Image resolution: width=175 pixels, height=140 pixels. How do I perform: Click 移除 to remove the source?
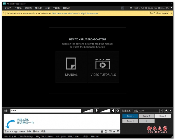(x=29, y=132)
